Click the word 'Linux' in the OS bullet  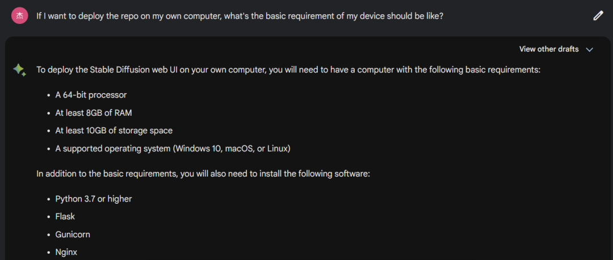coord(277,149)
